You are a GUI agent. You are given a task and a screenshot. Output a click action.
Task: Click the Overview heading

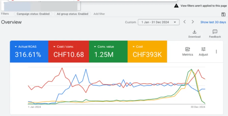tap(11, 22)
